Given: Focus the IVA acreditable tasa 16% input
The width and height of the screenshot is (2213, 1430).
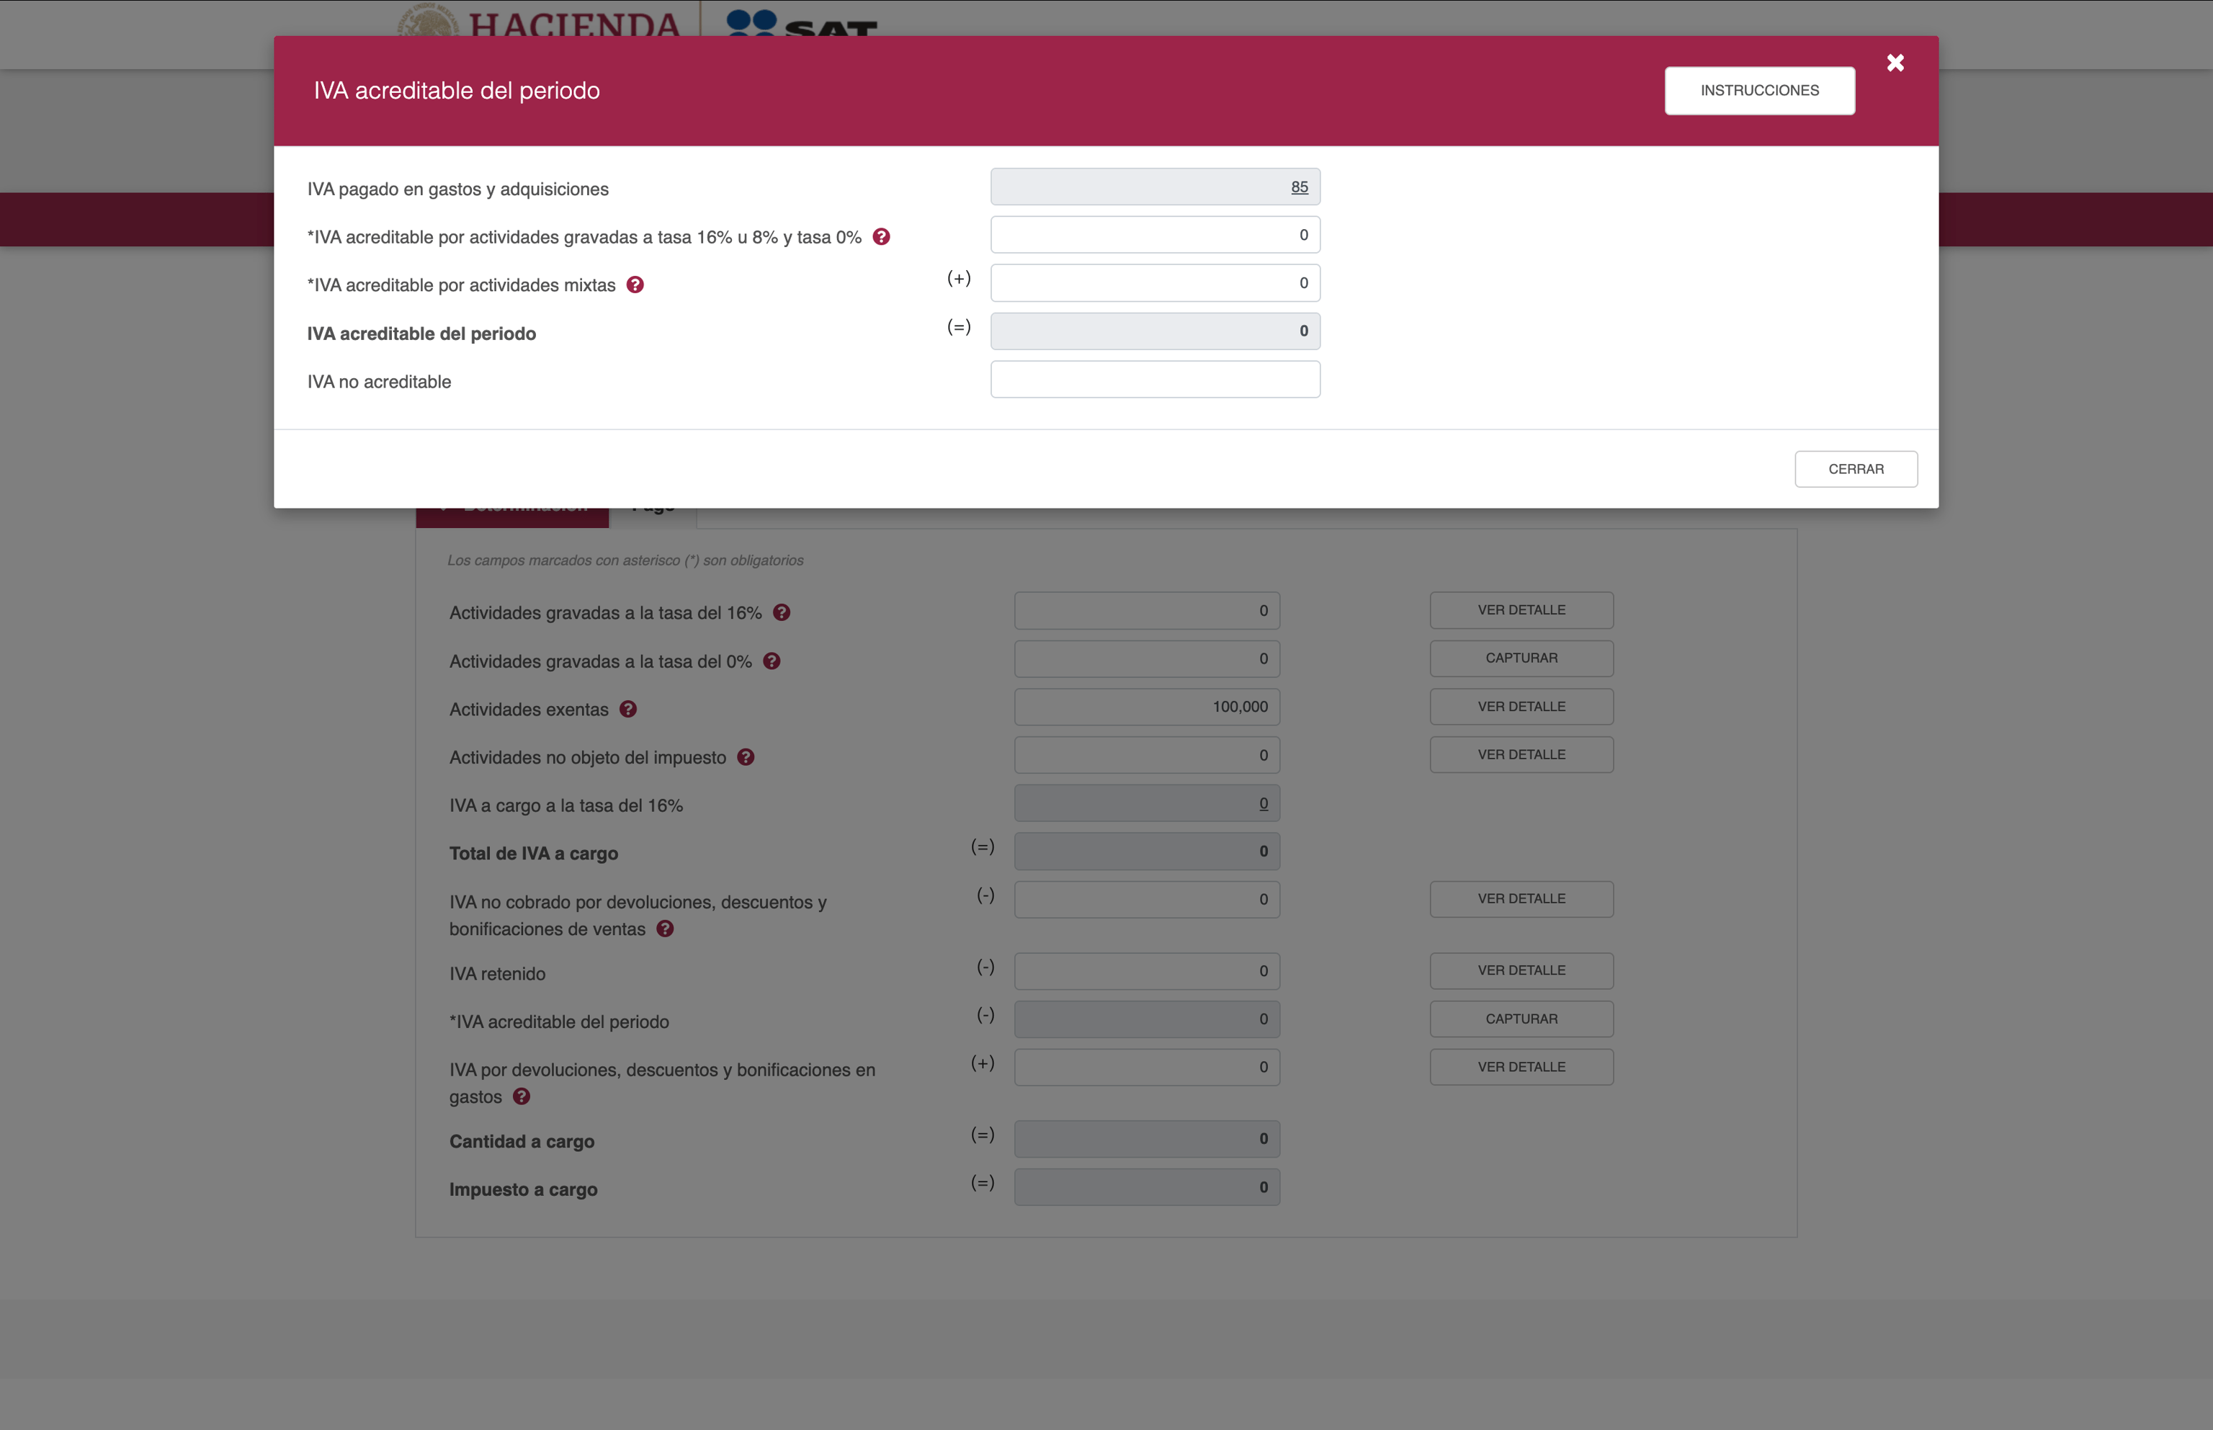Looking at the screenshot, I should click(1155, 235).
